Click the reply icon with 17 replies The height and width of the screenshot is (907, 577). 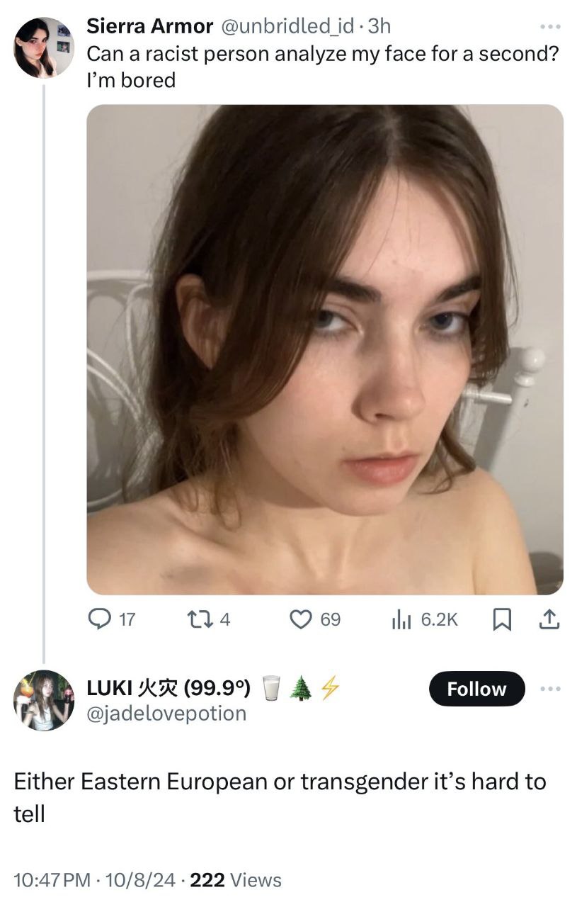tap(98, 619)
